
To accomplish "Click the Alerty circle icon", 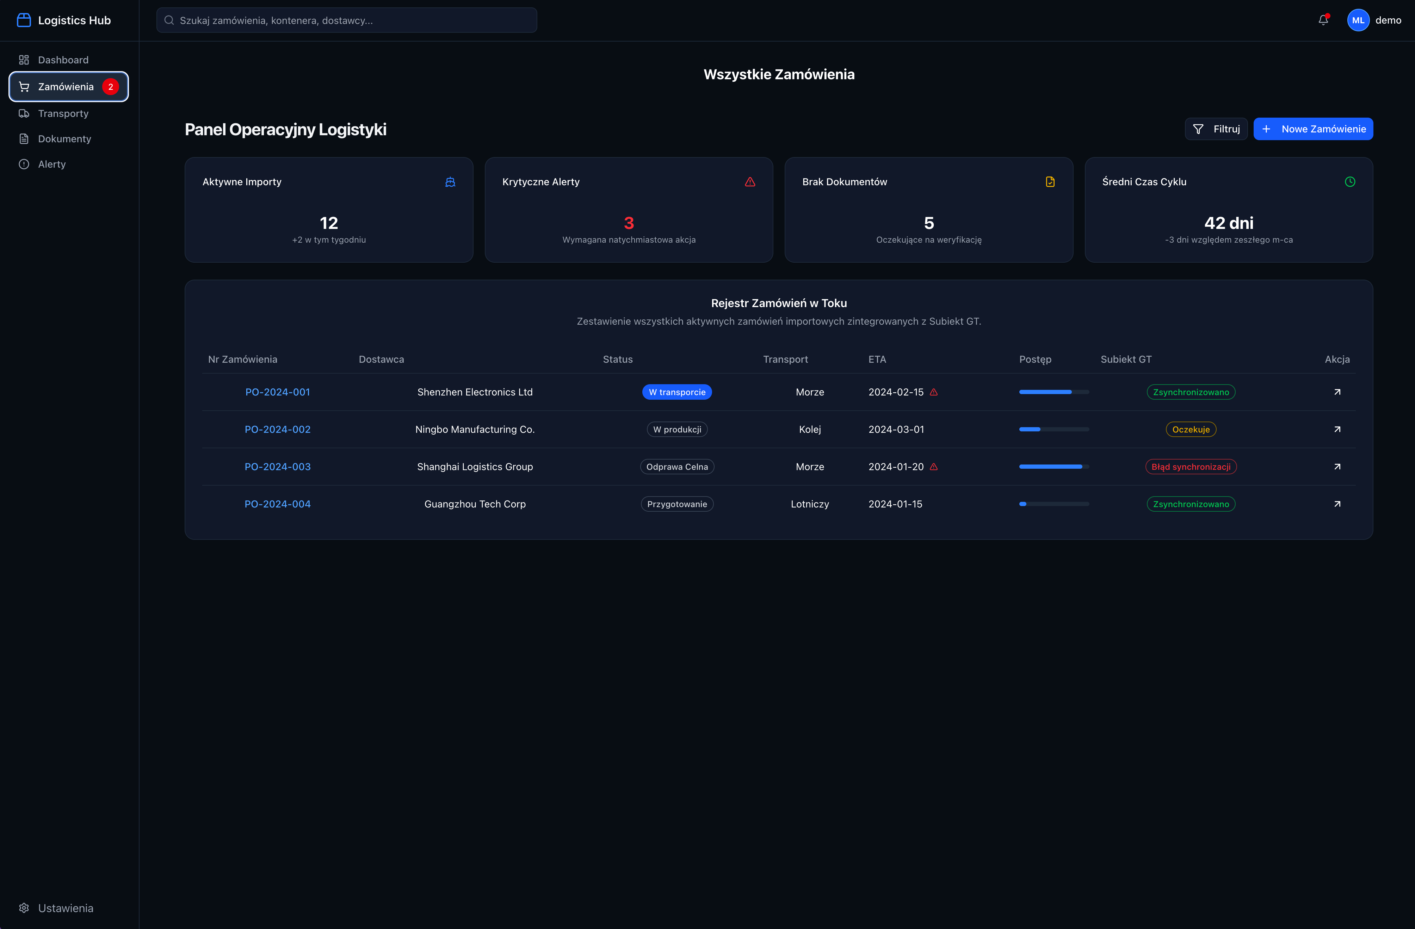I will [24, 164].
